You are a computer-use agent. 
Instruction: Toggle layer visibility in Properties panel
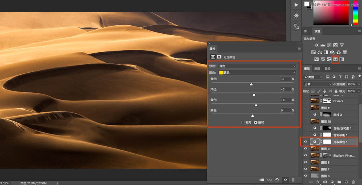tap(285, 180)
